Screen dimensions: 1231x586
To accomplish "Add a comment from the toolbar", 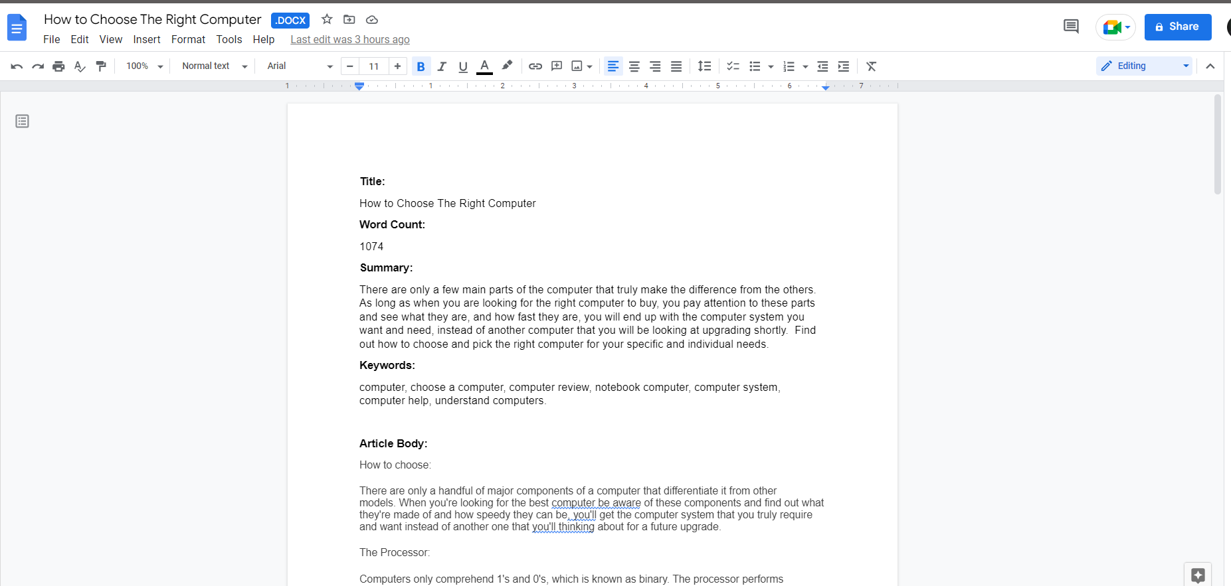I will (x=557, y=66).
